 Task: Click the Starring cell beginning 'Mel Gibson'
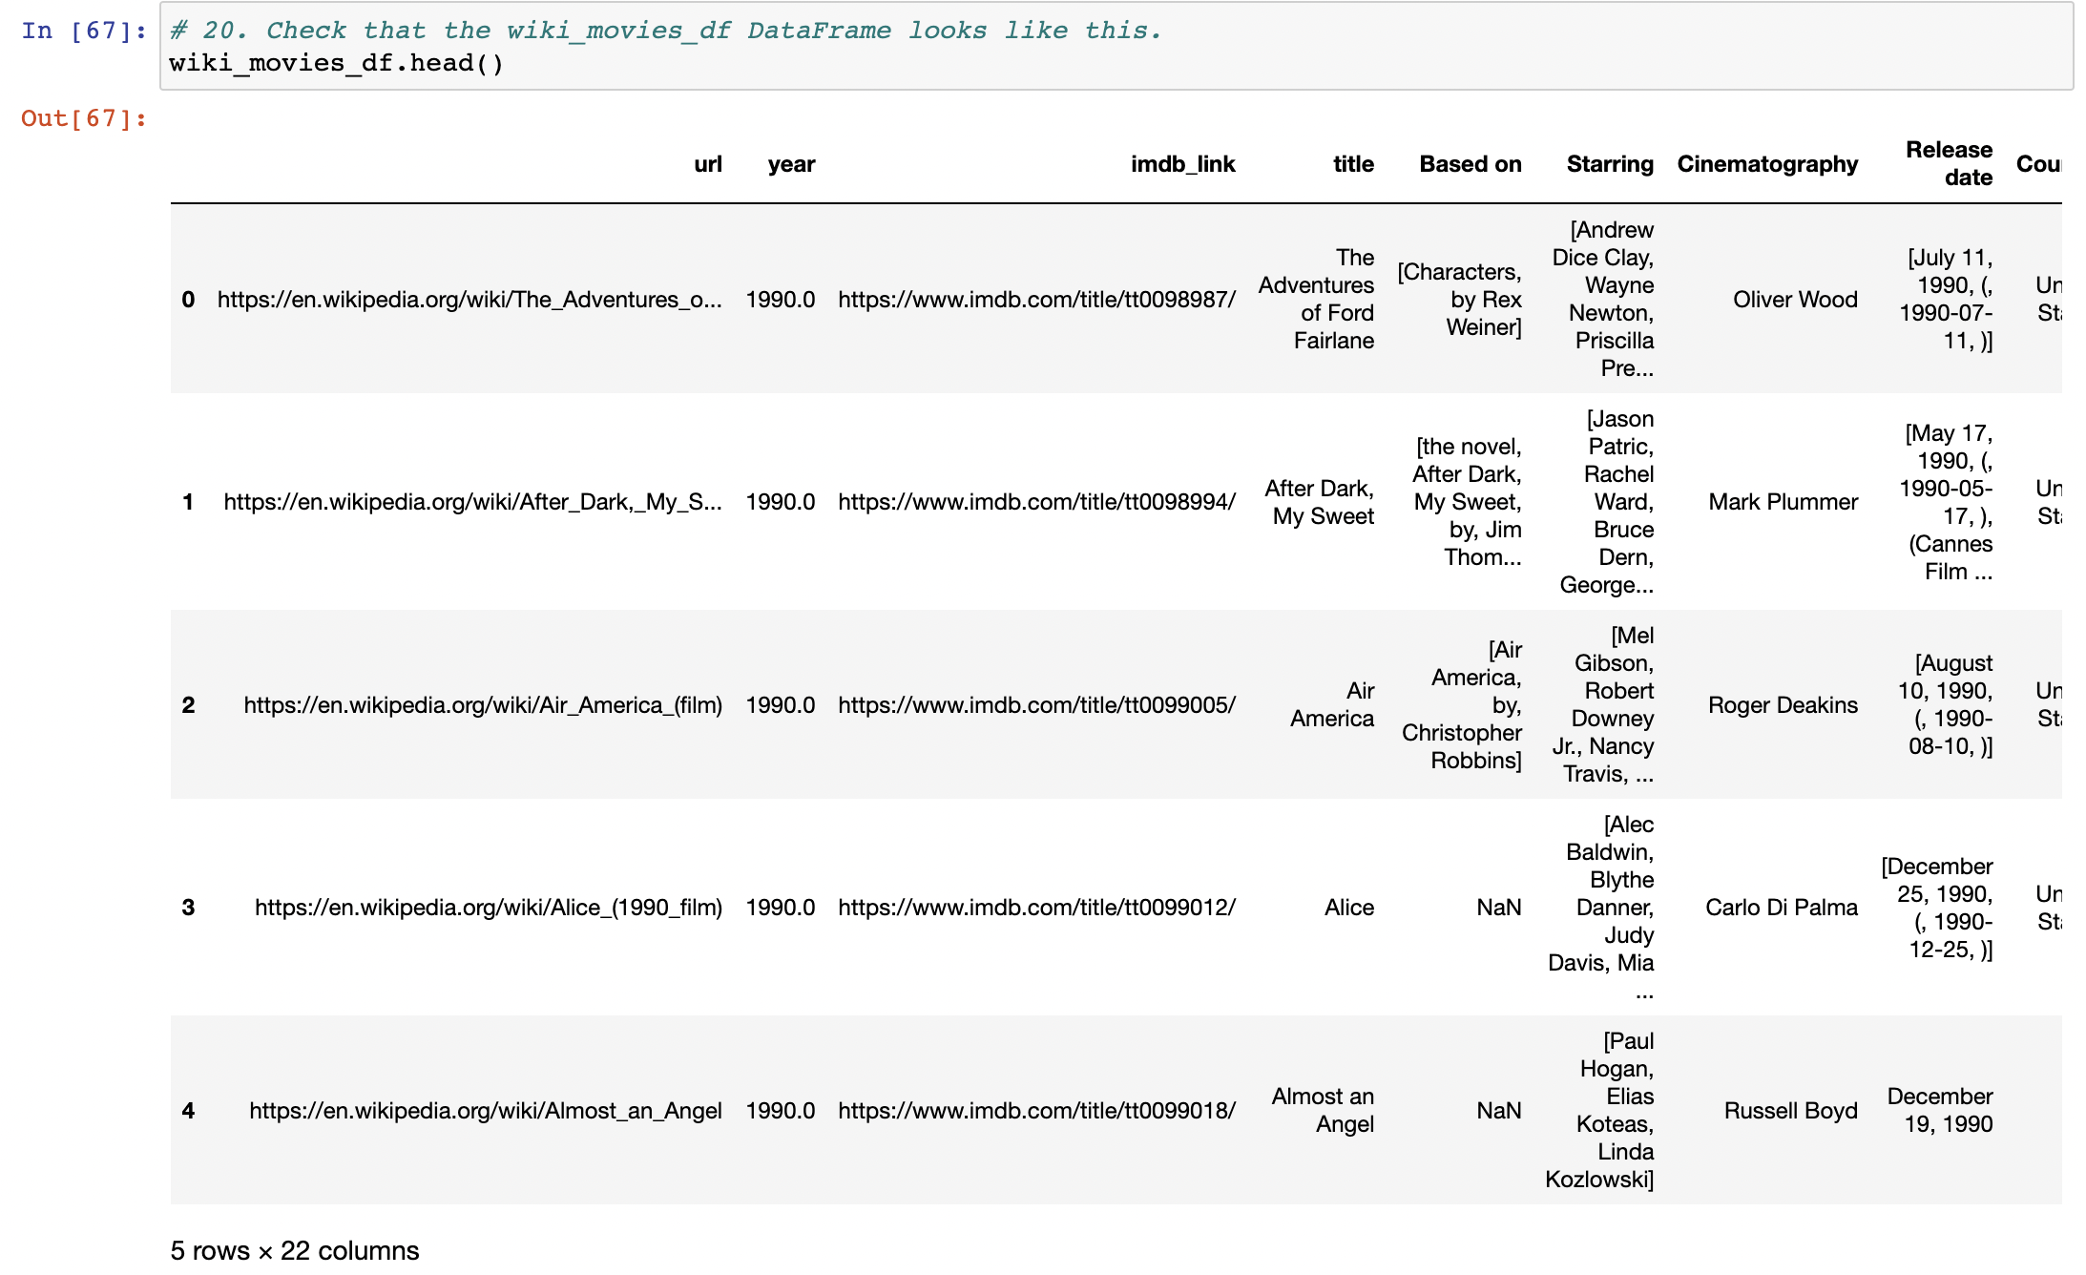coord(1603,705)
